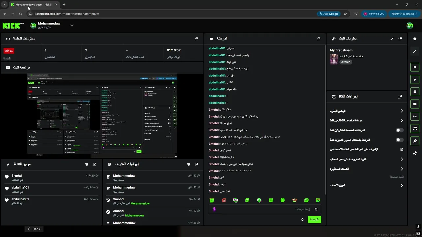
Task: Toggle the session info broadcast sidebar icon
Action: (x=415, y=116)
